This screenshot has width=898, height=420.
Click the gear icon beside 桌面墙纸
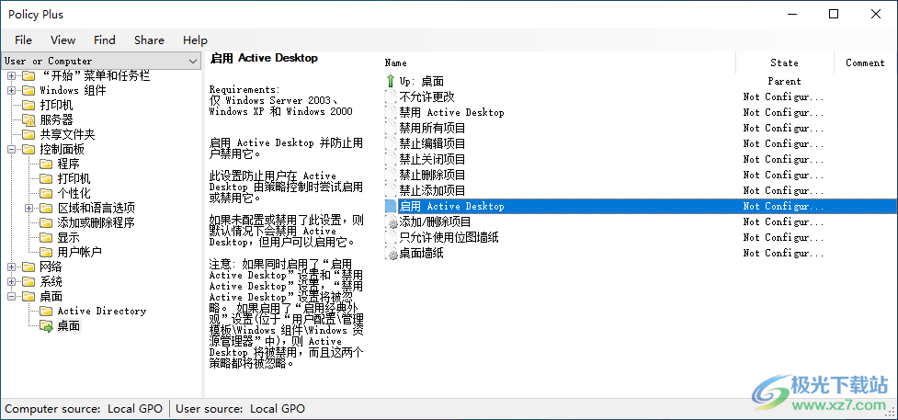click(392, 253)
